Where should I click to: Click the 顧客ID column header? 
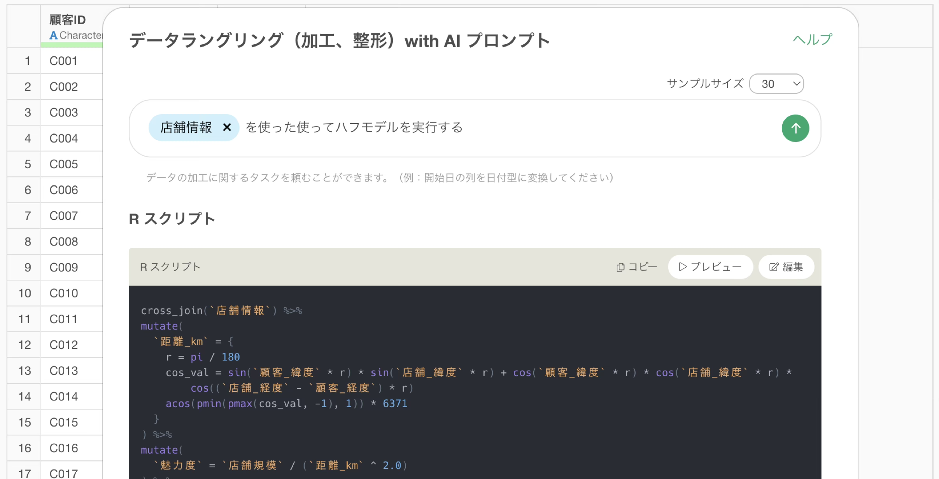68,19
